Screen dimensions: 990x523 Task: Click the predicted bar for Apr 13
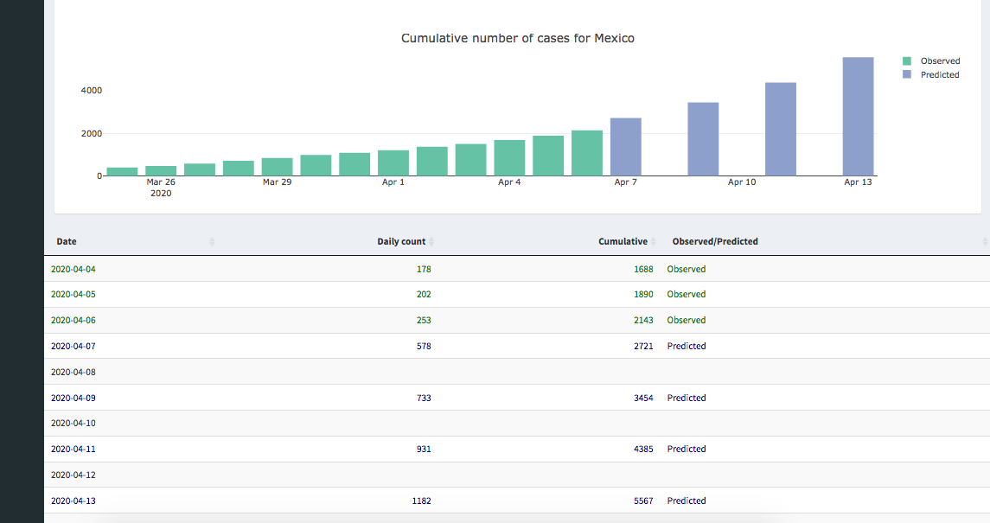click(x=858, y=117)
